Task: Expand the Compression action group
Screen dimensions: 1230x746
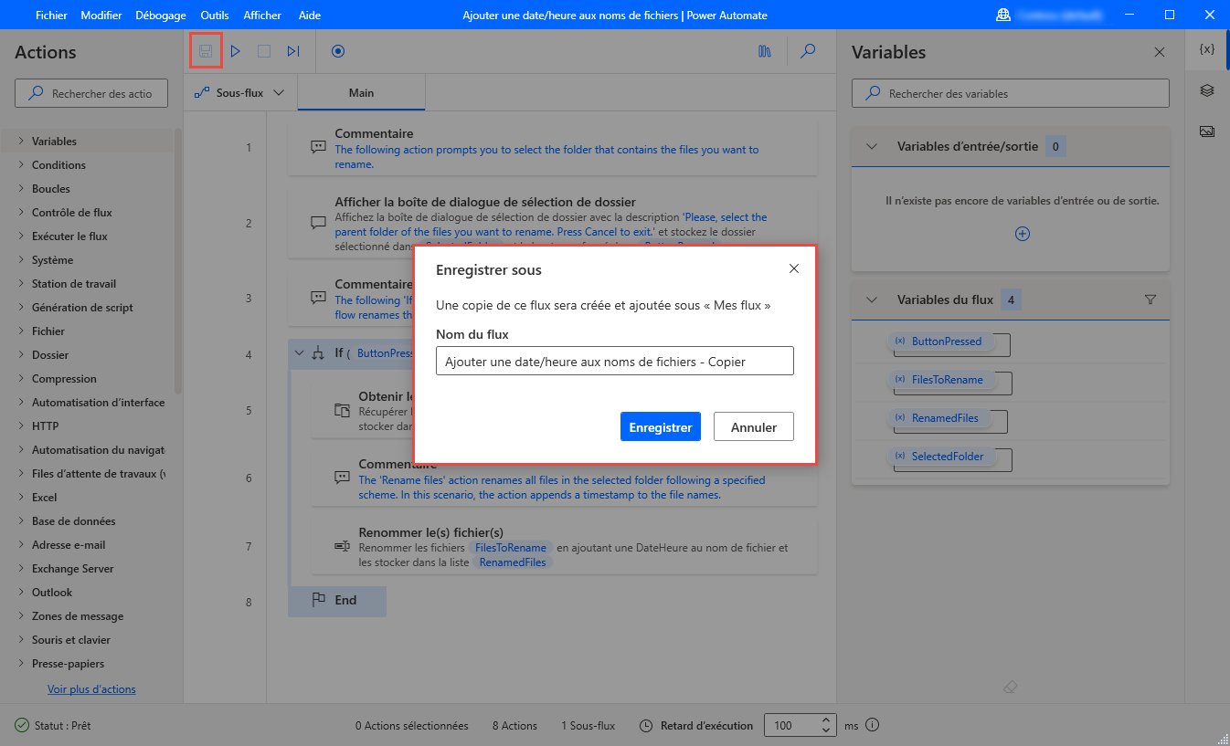Action: (x=21, y=379)
